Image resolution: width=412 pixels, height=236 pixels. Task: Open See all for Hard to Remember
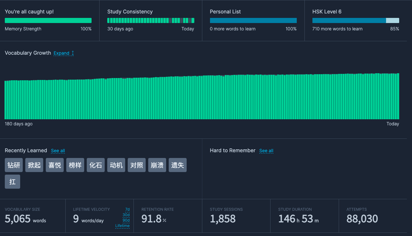266,151
